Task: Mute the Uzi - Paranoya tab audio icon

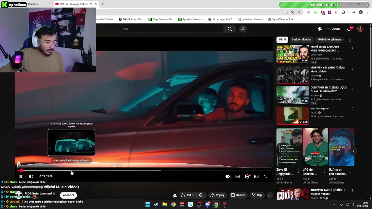Action: (x=91, y=4)
